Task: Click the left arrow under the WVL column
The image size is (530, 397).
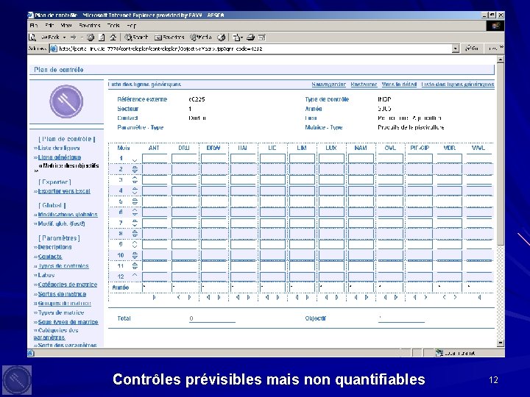Action: (479, 298)
